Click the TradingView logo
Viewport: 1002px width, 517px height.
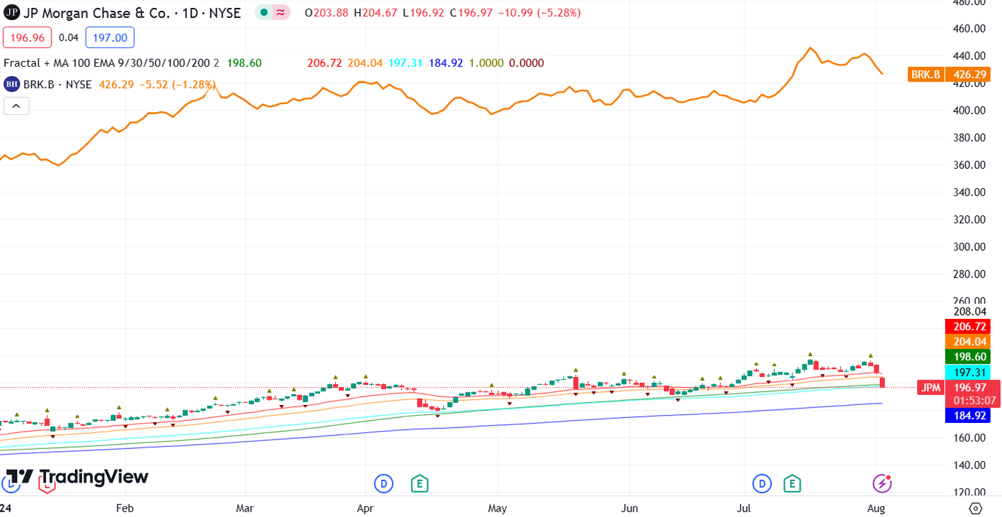[77, 477]
